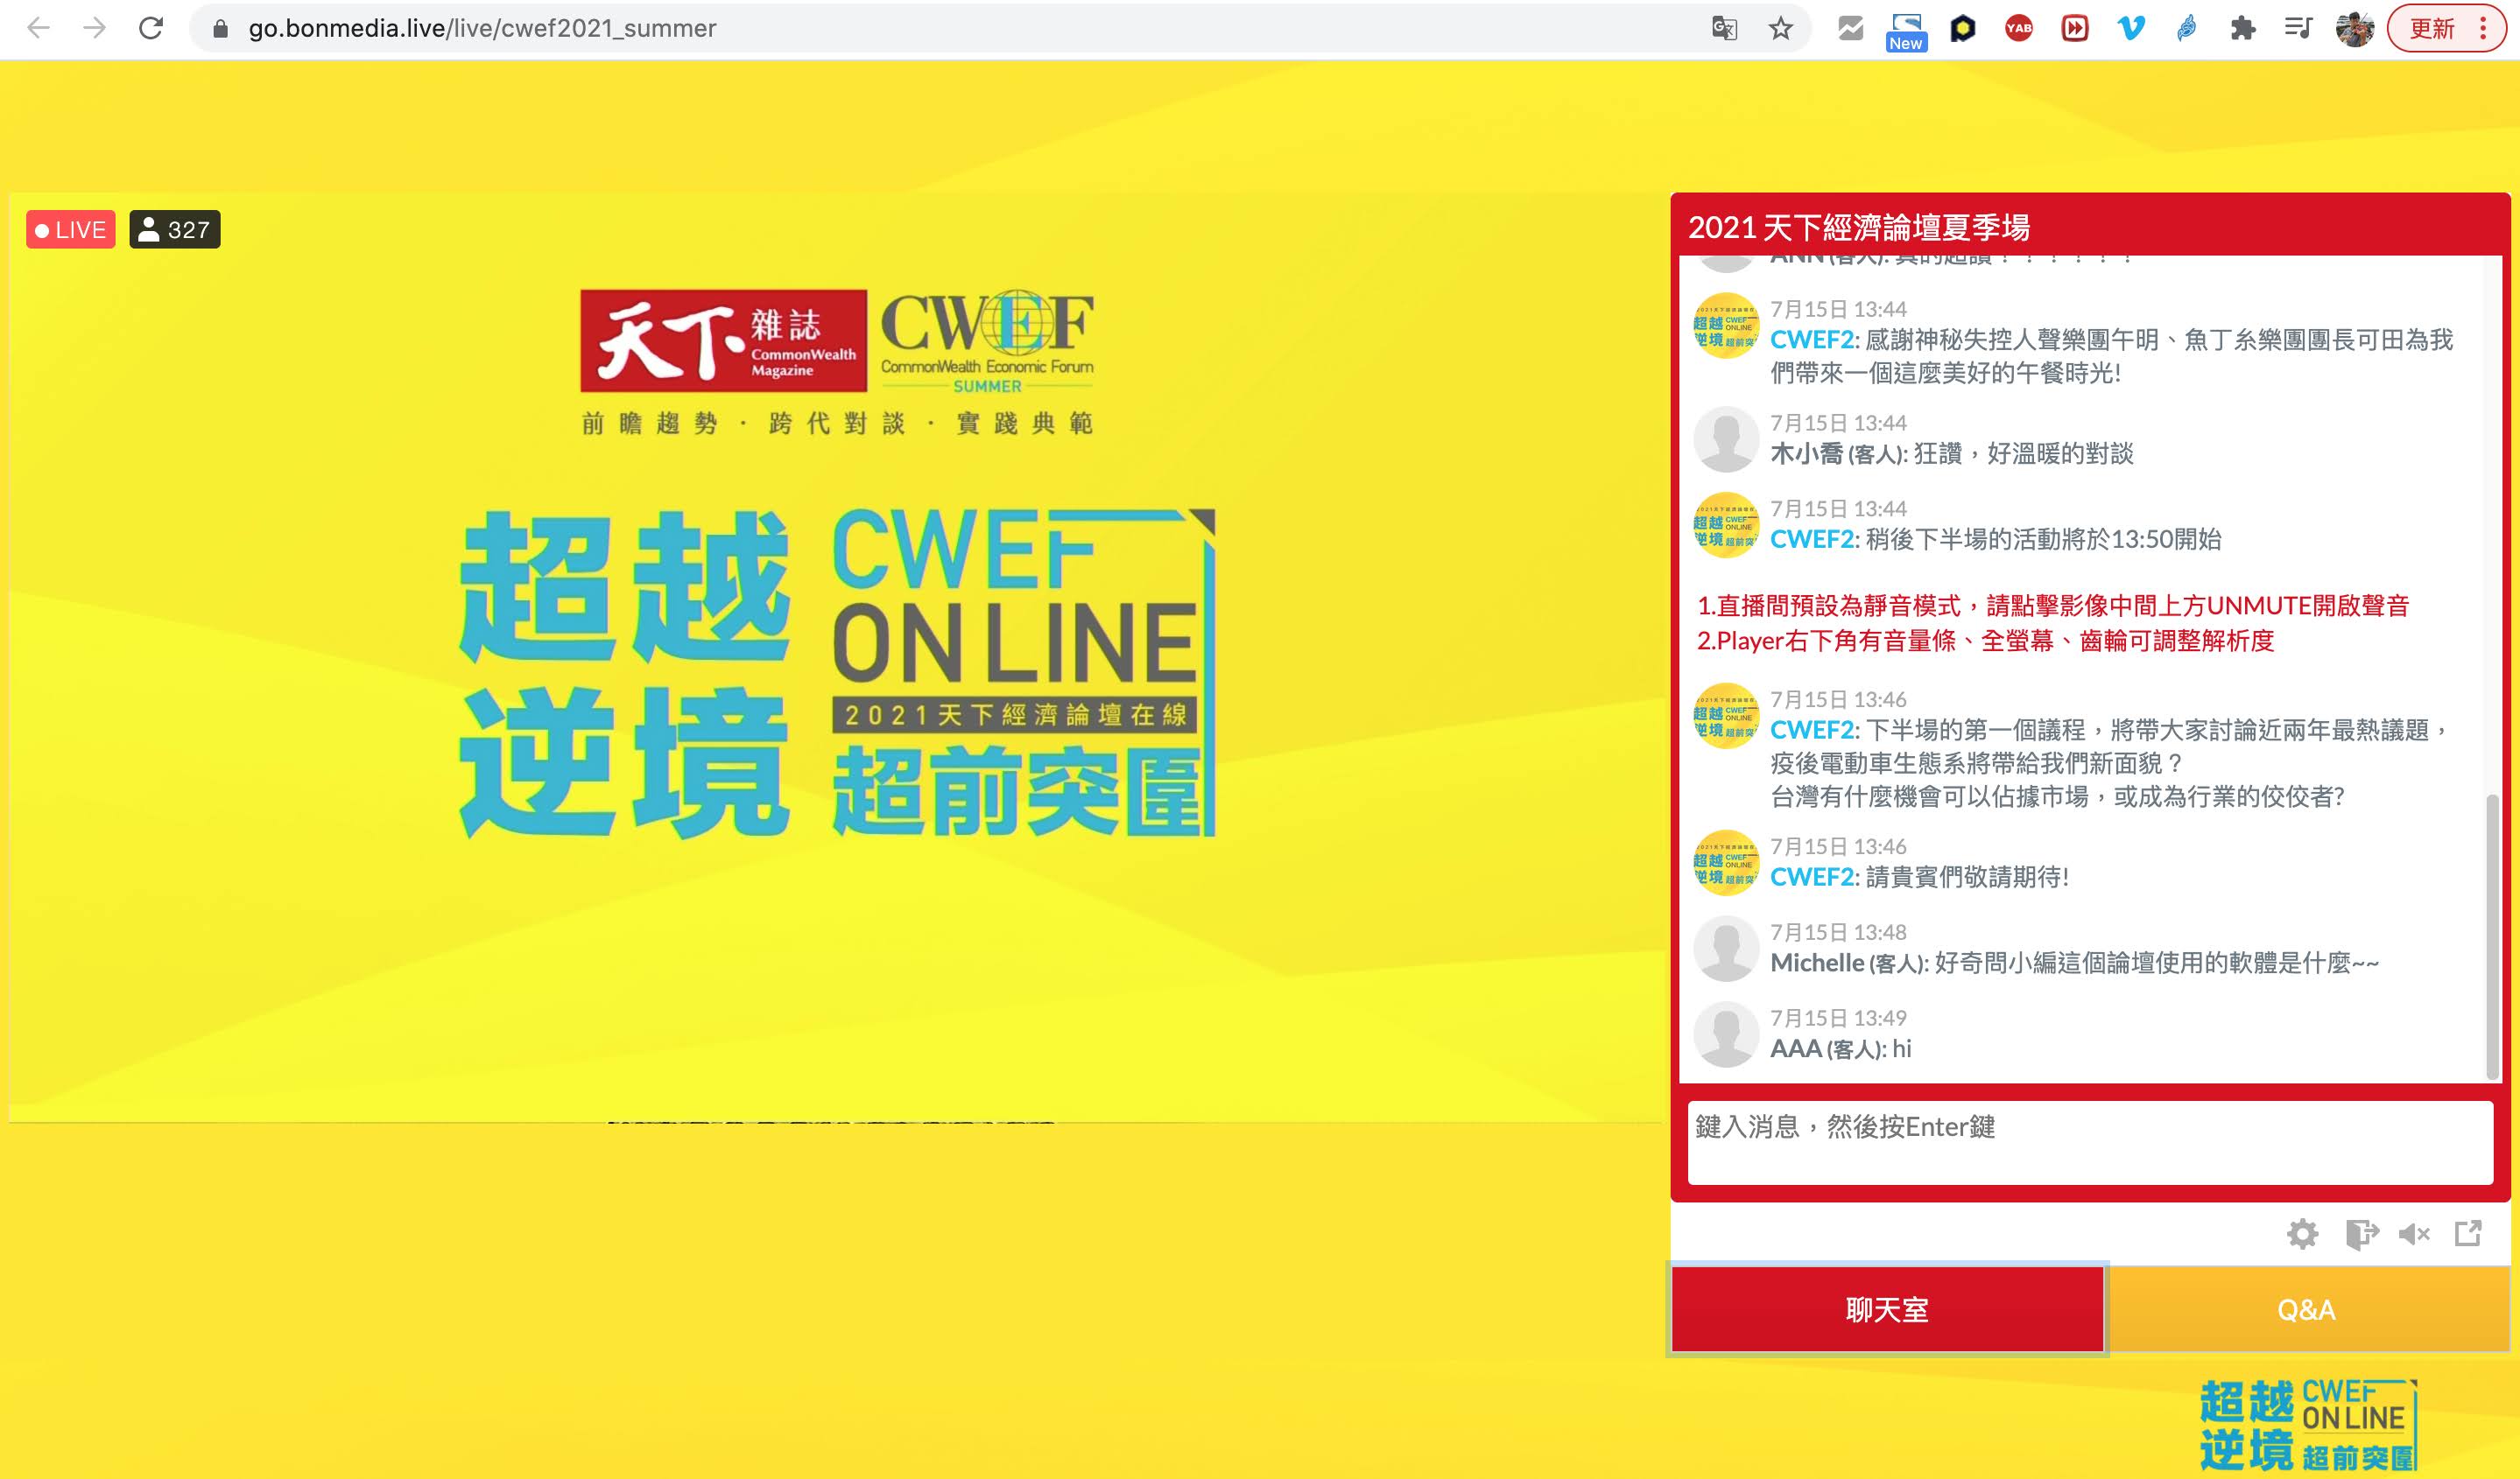Click browser back arrow

point(39,28)
